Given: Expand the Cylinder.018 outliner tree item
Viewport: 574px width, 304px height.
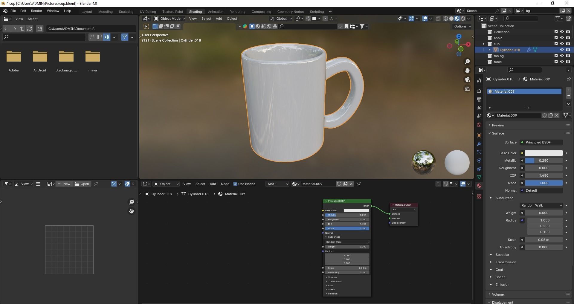Looking at the screenshot, I should click(x=489, y=50).
